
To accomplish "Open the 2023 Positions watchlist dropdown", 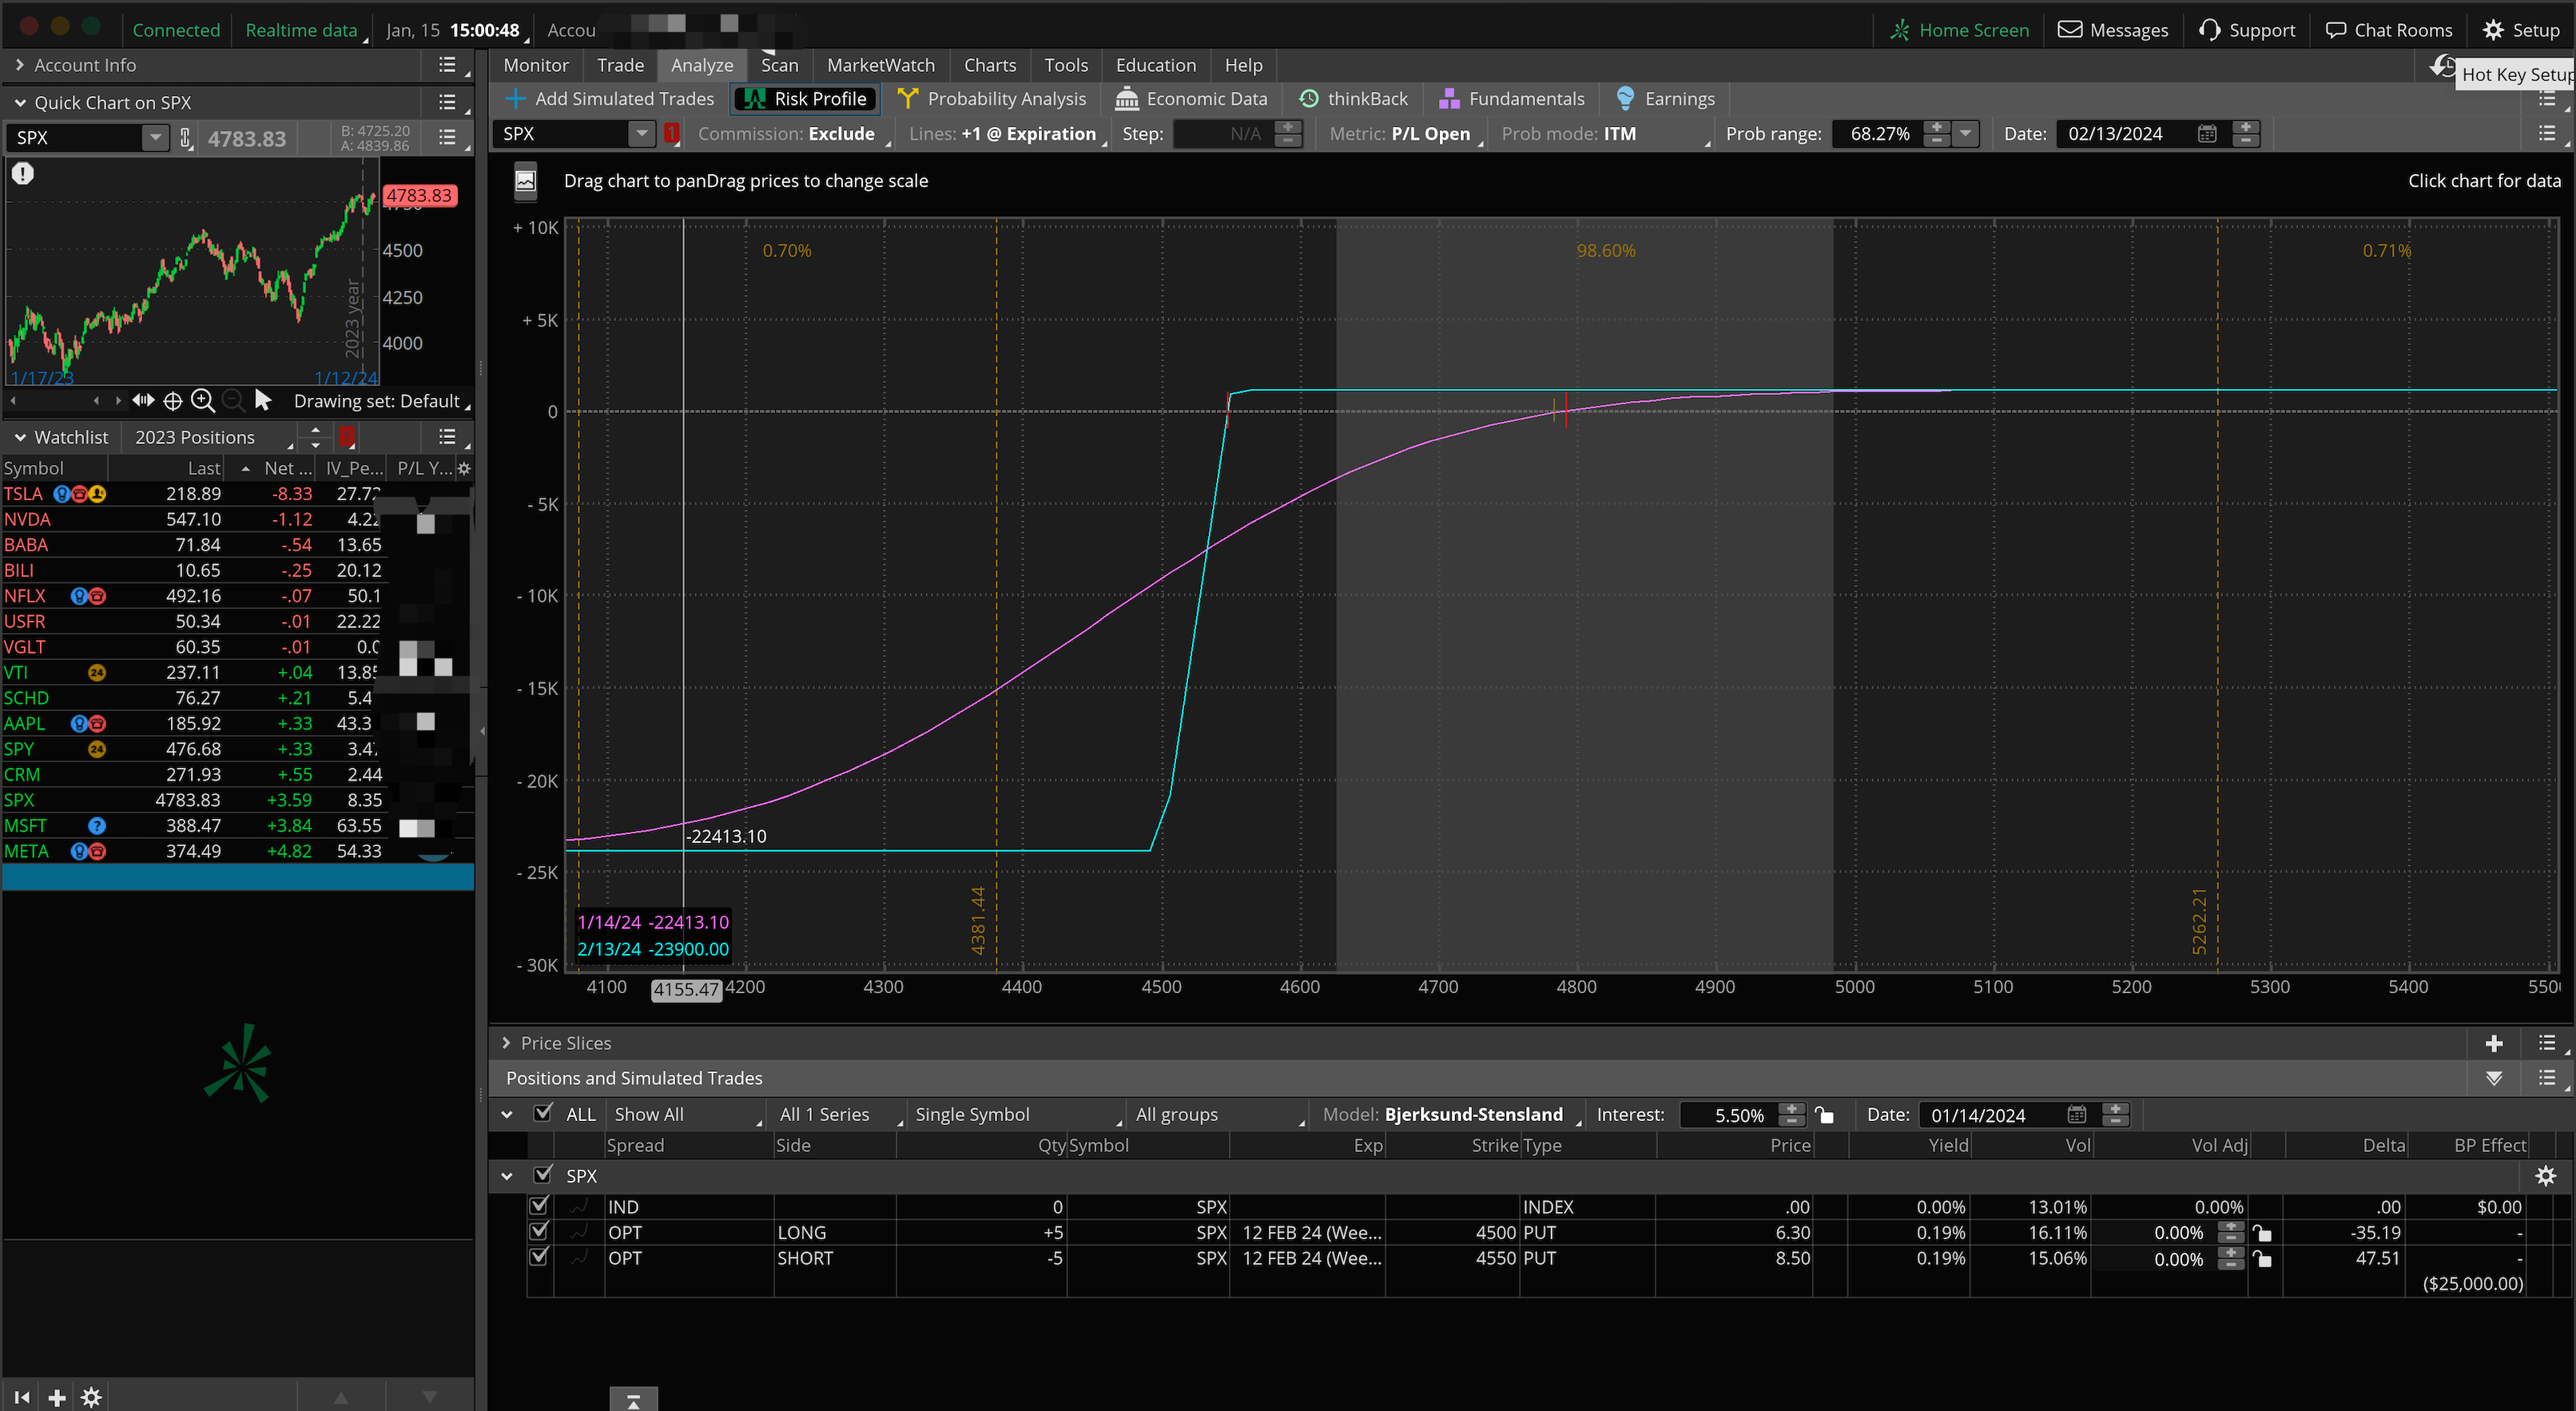I will pos(212,437).
